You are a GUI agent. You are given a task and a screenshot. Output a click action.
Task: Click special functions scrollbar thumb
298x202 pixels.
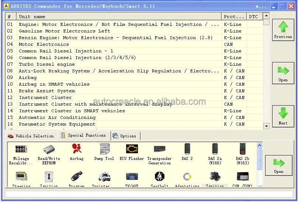[x=260, y=159]
